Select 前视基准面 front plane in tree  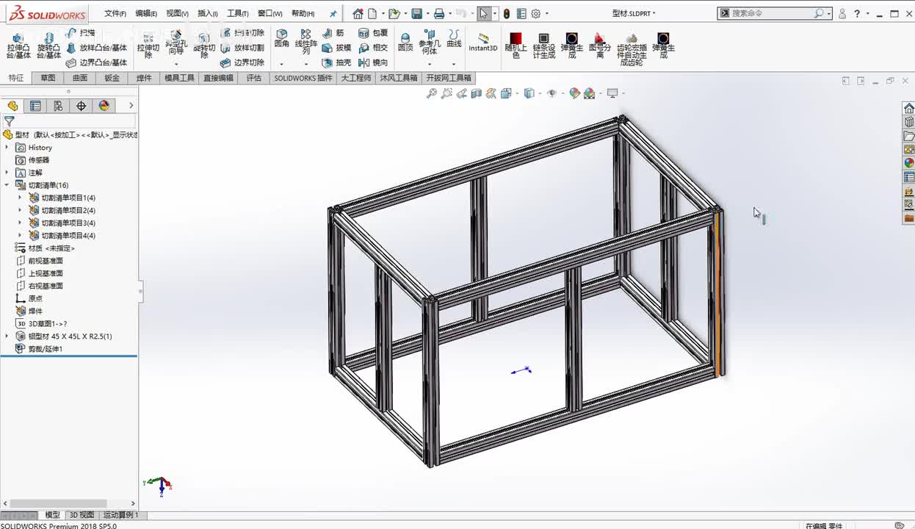point(39,261)
